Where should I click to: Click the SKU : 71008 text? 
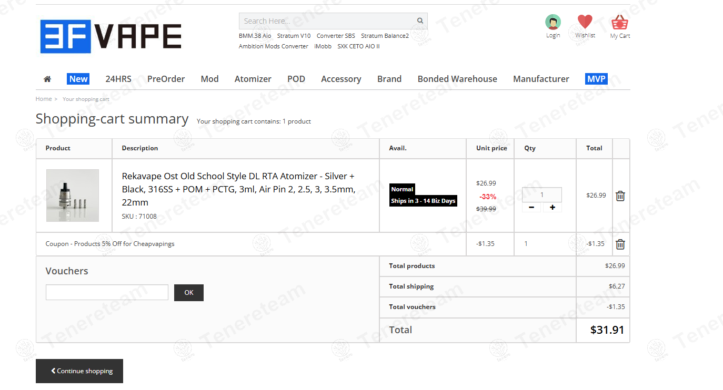tap(139, 216)
